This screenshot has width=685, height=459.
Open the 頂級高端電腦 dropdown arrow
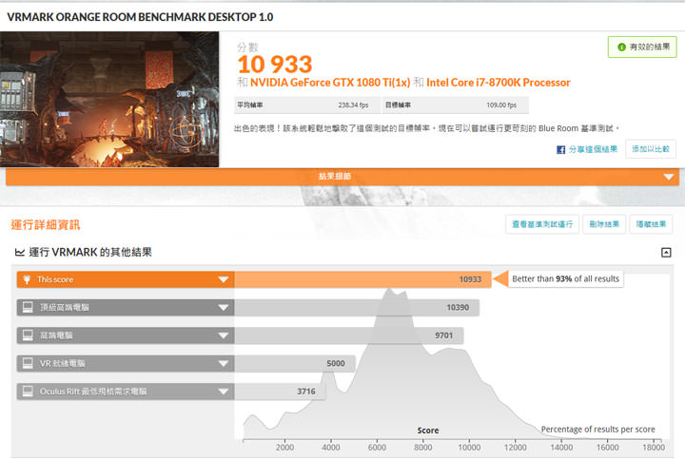click(223, 308)
